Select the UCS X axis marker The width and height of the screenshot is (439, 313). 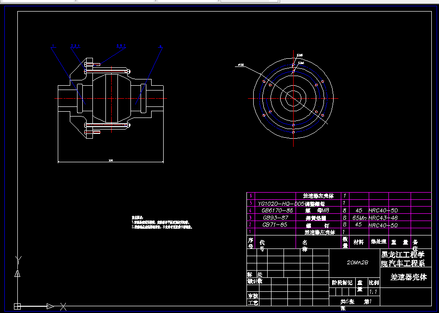pos(63,307)
